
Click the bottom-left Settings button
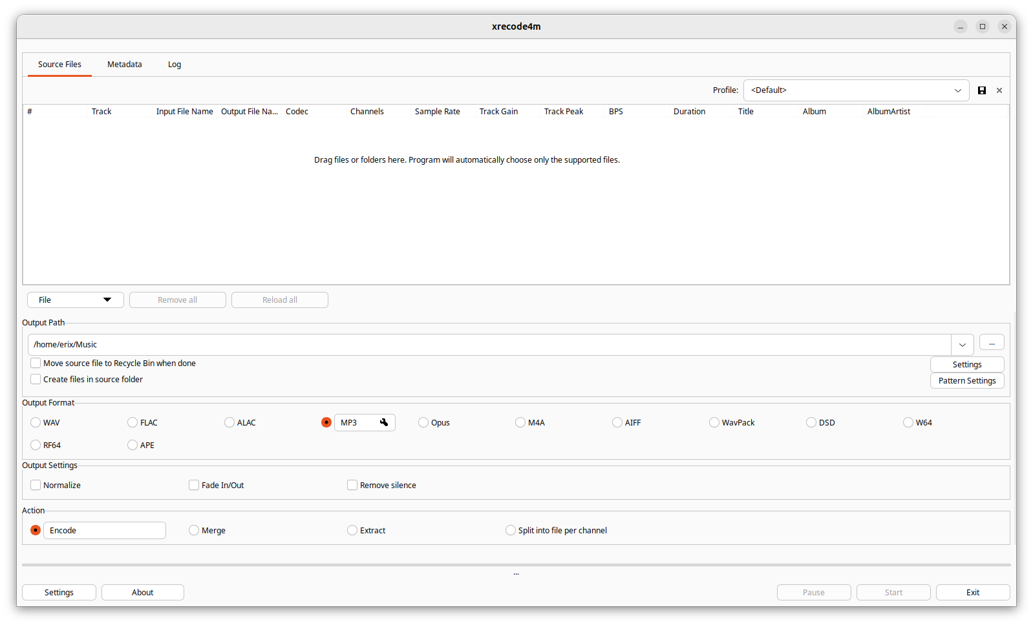(59, 593)
